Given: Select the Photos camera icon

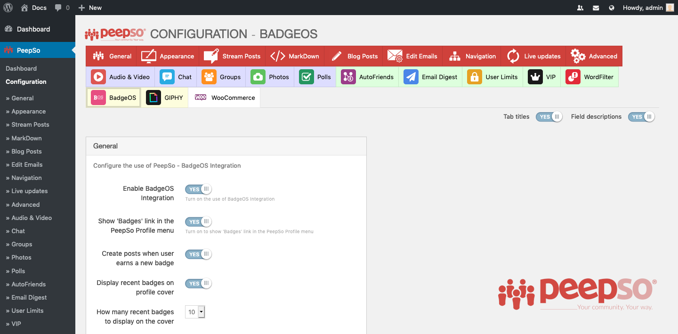Looking at the screenshot, I should [x=258, y=77].
